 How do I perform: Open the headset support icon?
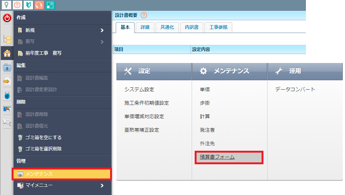(39, 5)
